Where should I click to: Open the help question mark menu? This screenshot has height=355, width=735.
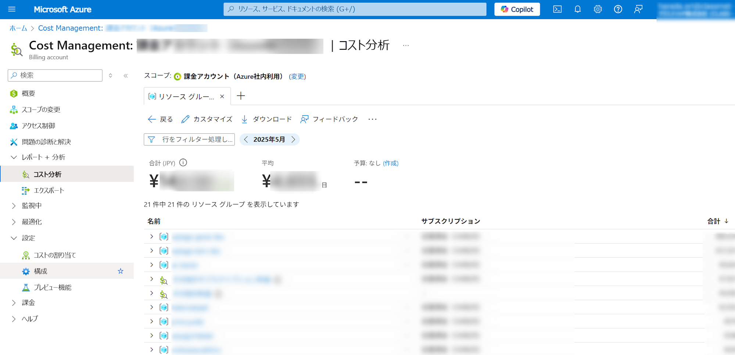pos(618,9)
